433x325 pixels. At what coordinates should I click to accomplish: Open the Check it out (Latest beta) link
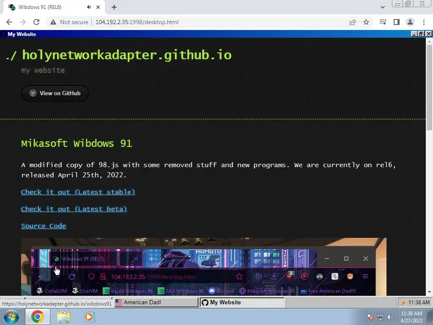[x=74, y=209]
